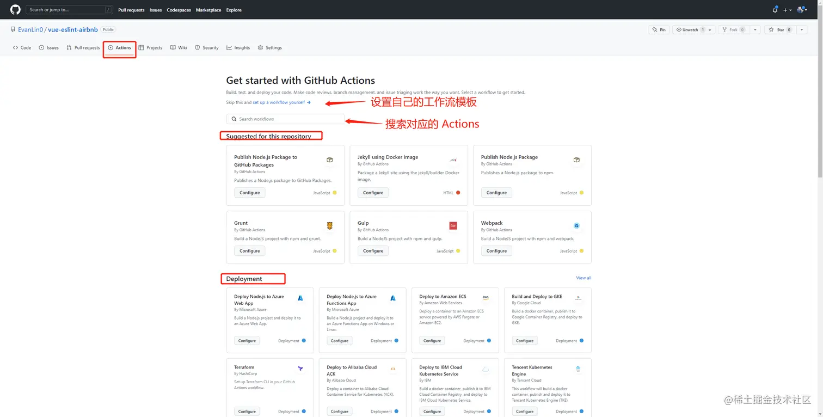Click the Webpack logo icon
Viewport: 823px width, 417px height.
click(576, 225)
